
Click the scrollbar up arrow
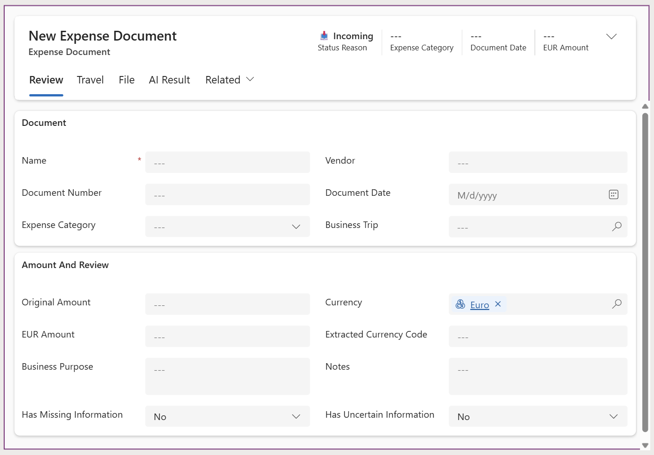coord(645,107)
